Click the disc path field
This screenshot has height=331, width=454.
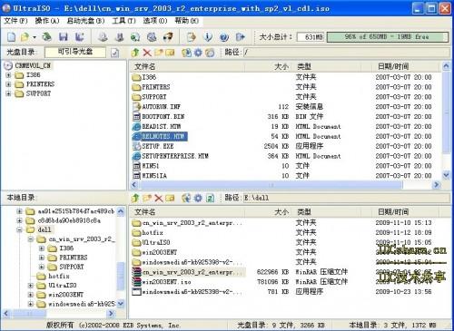pos(346,53)
